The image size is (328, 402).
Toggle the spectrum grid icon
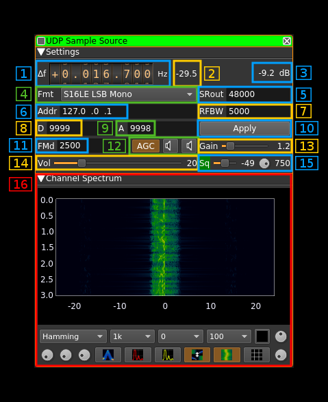(257, 355)
